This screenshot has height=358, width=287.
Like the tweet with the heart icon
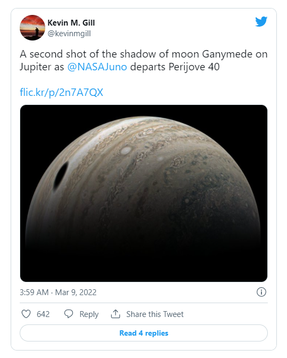[26, 314]
